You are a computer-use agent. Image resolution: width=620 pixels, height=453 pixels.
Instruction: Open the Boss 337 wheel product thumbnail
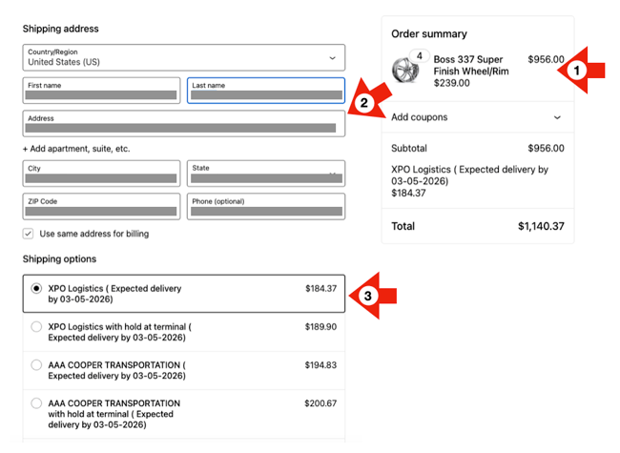pyautogui.click(x=406, y=71)
